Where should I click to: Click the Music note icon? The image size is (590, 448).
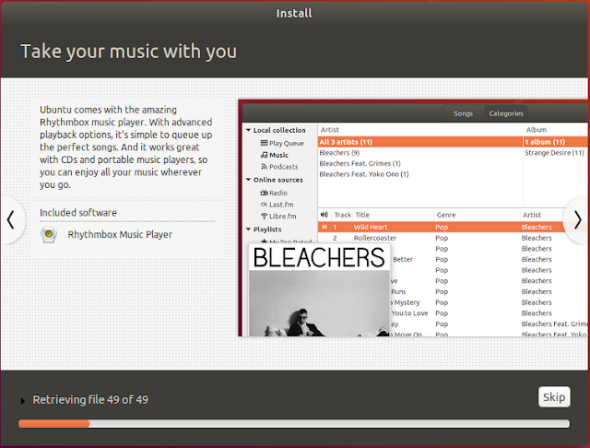coord(265,155)
